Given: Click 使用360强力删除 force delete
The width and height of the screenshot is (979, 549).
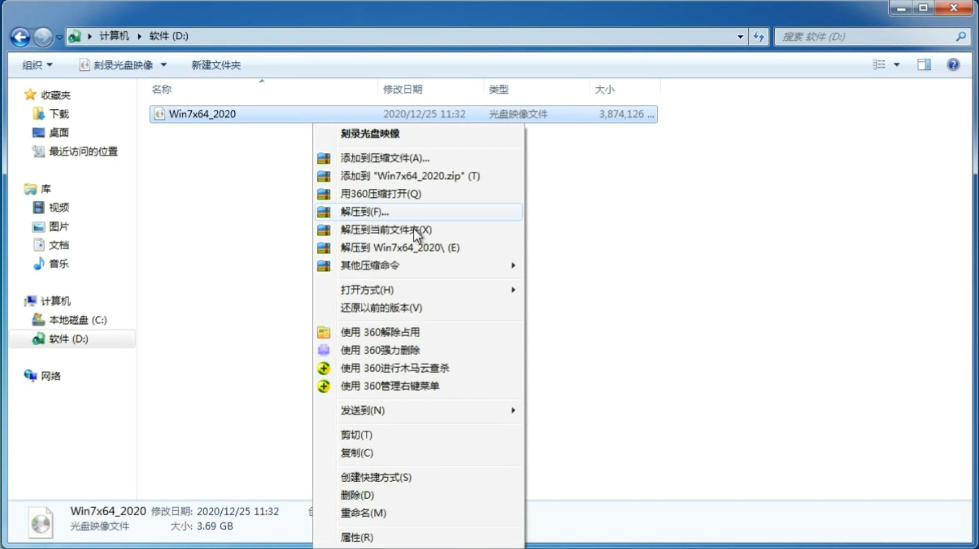Looking at the screenshot, I should 380,350.
